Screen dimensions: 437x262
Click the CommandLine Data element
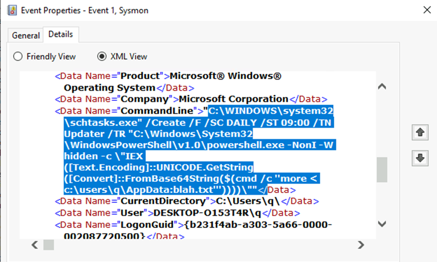point(111,110)
